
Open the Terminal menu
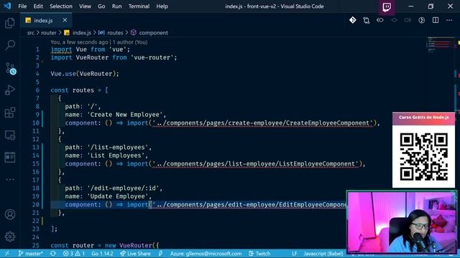[139, 6]
